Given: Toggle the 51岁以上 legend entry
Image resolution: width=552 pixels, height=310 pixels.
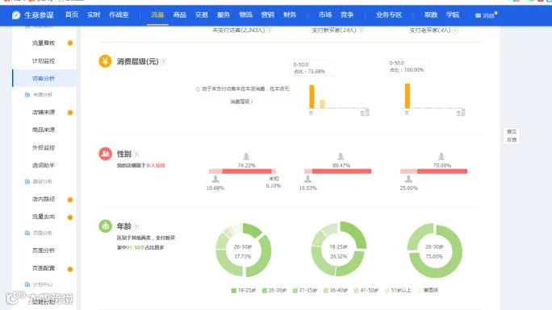Looking at the screenshot, I should pos(398,291).
